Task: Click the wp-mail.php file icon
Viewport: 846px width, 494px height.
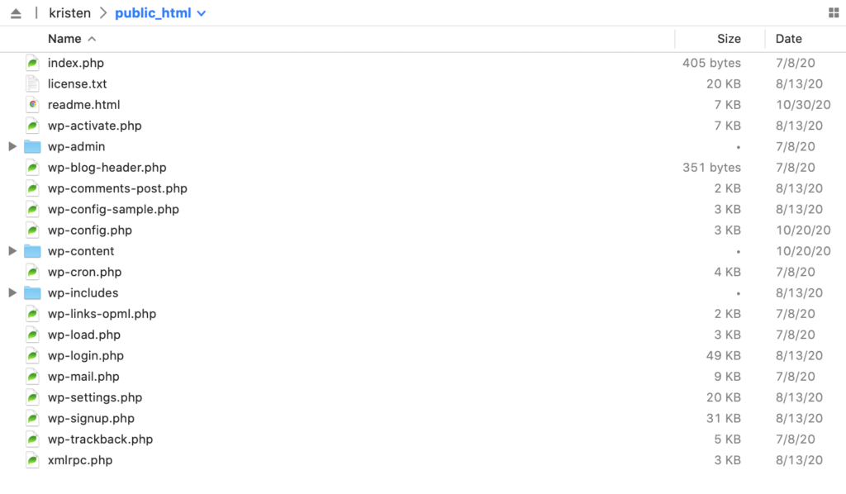Action: 32,377
